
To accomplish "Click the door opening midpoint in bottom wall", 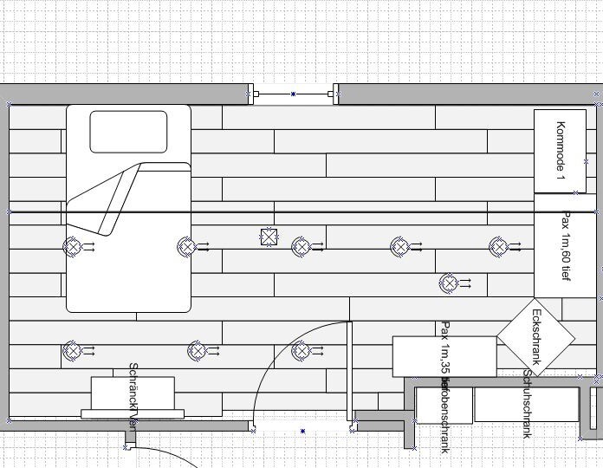I will [302, 431].
